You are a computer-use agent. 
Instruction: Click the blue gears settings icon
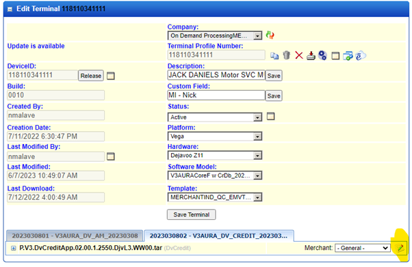[x=322, y=55]
